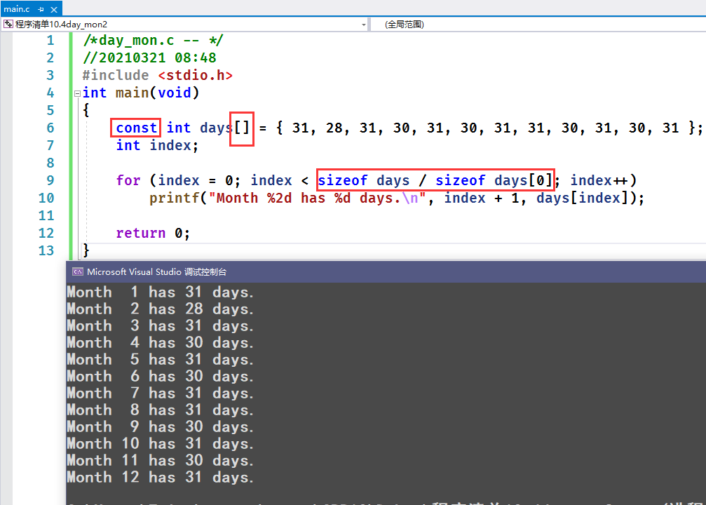
Task: Click 'Month 10 has 31 days.' console line
Action: [x=161, y=444]
